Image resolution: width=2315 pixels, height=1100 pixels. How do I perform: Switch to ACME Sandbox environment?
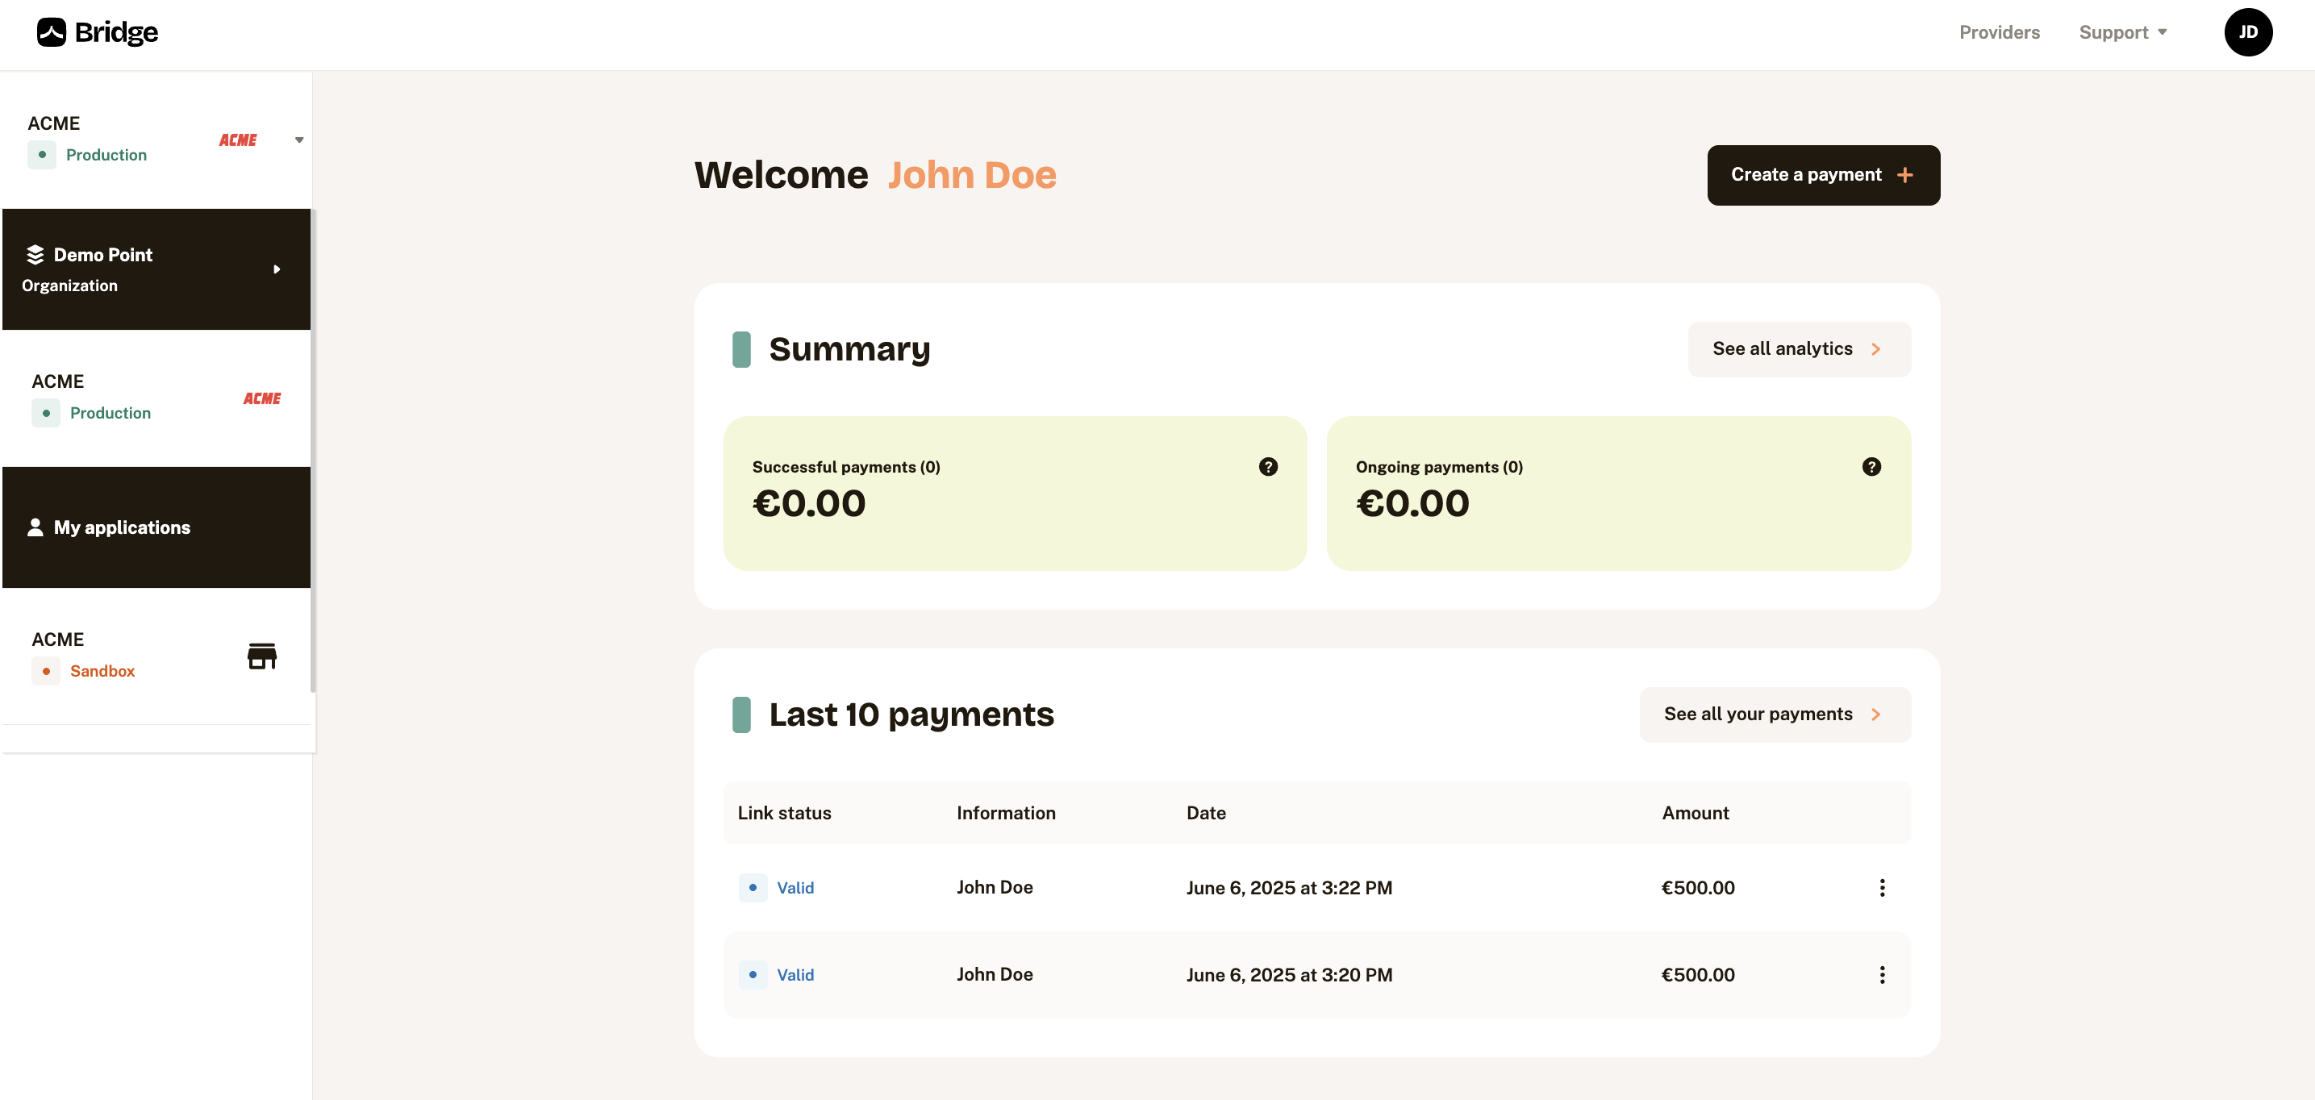click(x=156, y=656)
